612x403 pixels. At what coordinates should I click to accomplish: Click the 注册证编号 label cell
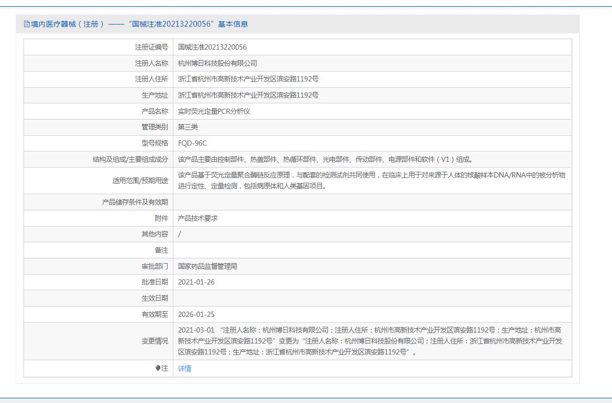151,47
